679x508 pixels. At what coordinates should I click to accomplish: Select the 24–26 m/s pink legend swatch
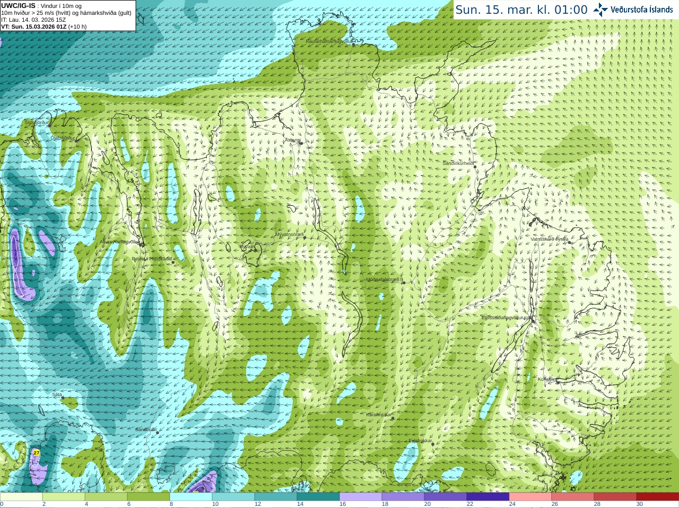530,497
